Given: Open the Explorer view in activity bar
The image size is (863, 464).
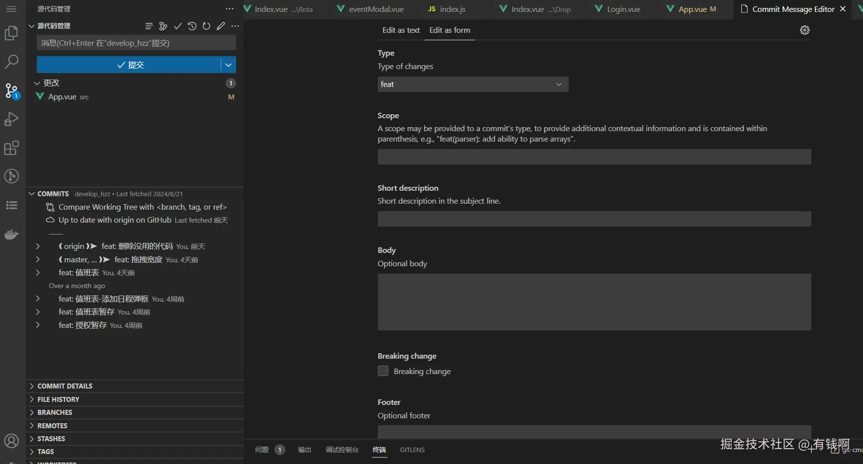Looking at the screenshot, I should point(11,33).
